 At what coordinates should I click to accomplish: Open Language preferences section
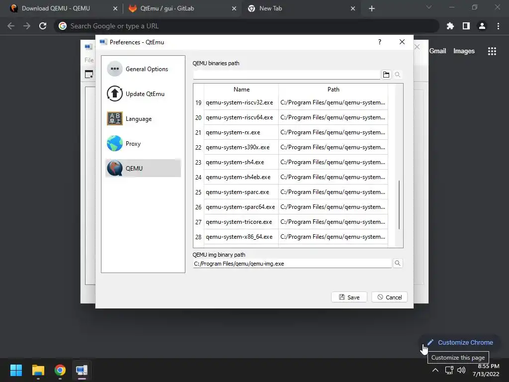(x=143, y=118)
